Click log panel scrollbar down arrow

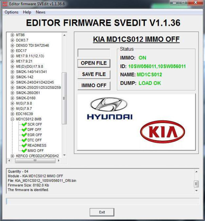pyautogui.click(x=197, y=190)
